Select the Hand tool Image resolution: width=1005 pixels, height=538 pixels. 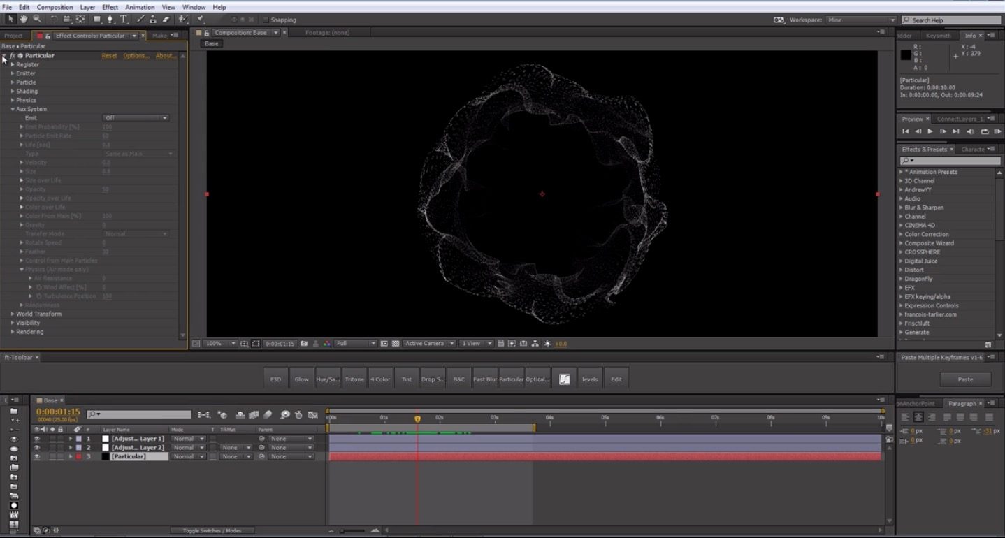pos(24,20)
